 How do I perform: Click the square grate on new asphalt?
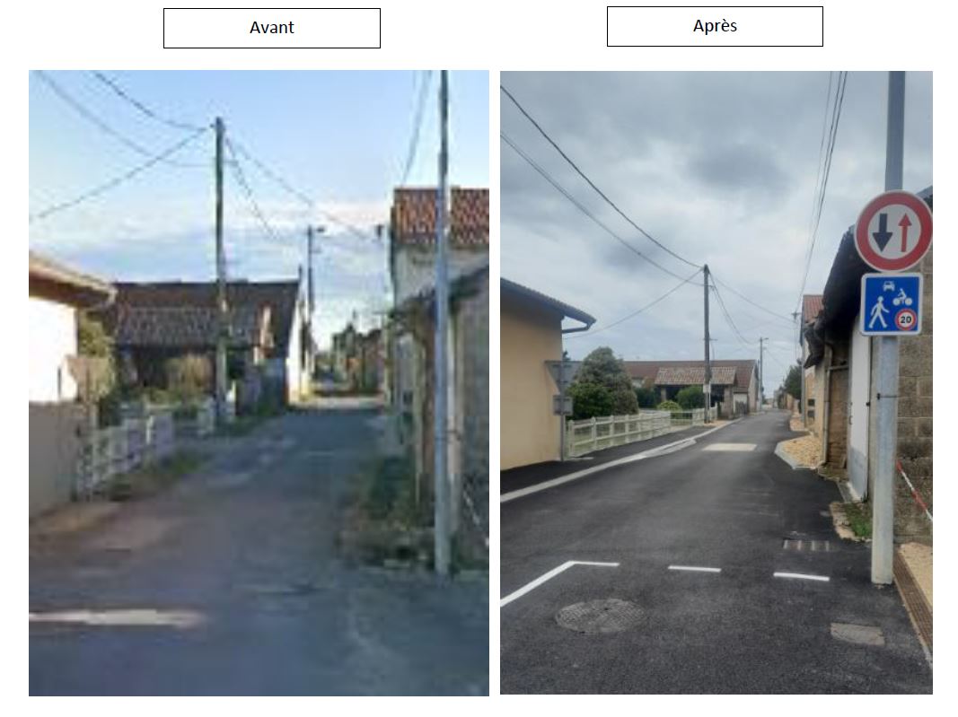(x=857, y=634)
